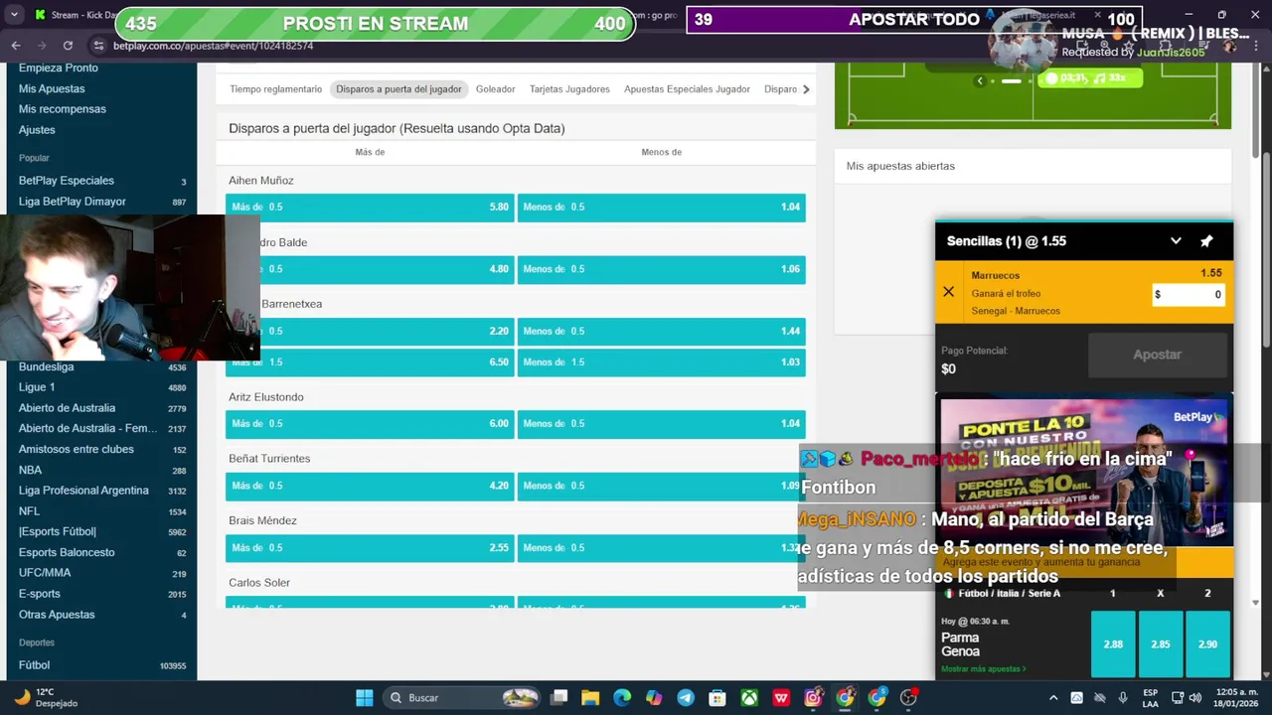This screenshot has width=1272, height=715.
Task: Switch to the Goleador tab
Action: click(x=495, y=89)
